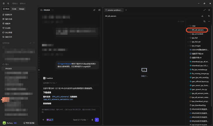Open 办公助理 office assistant
This screenshot has width=213, height=126.
[7, 32]
